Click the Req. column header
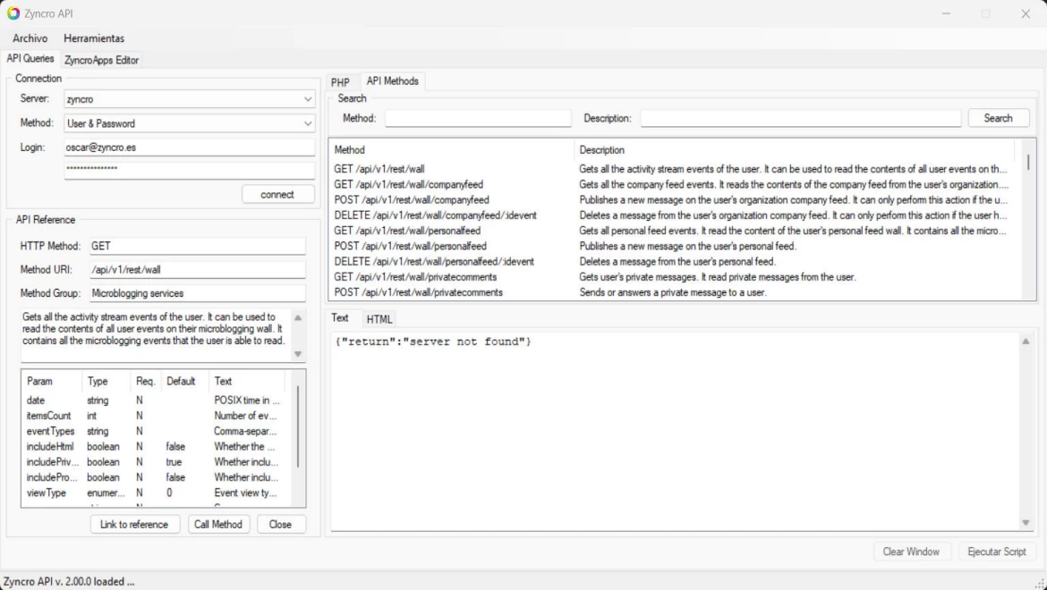The image size is (1047, 590). (x=146, y=382)
